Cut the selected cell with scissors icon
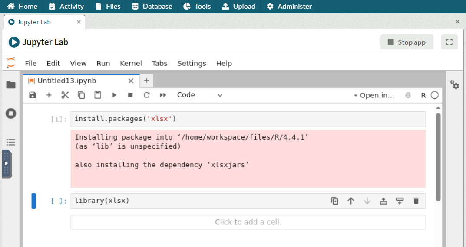 click(65, 95)
